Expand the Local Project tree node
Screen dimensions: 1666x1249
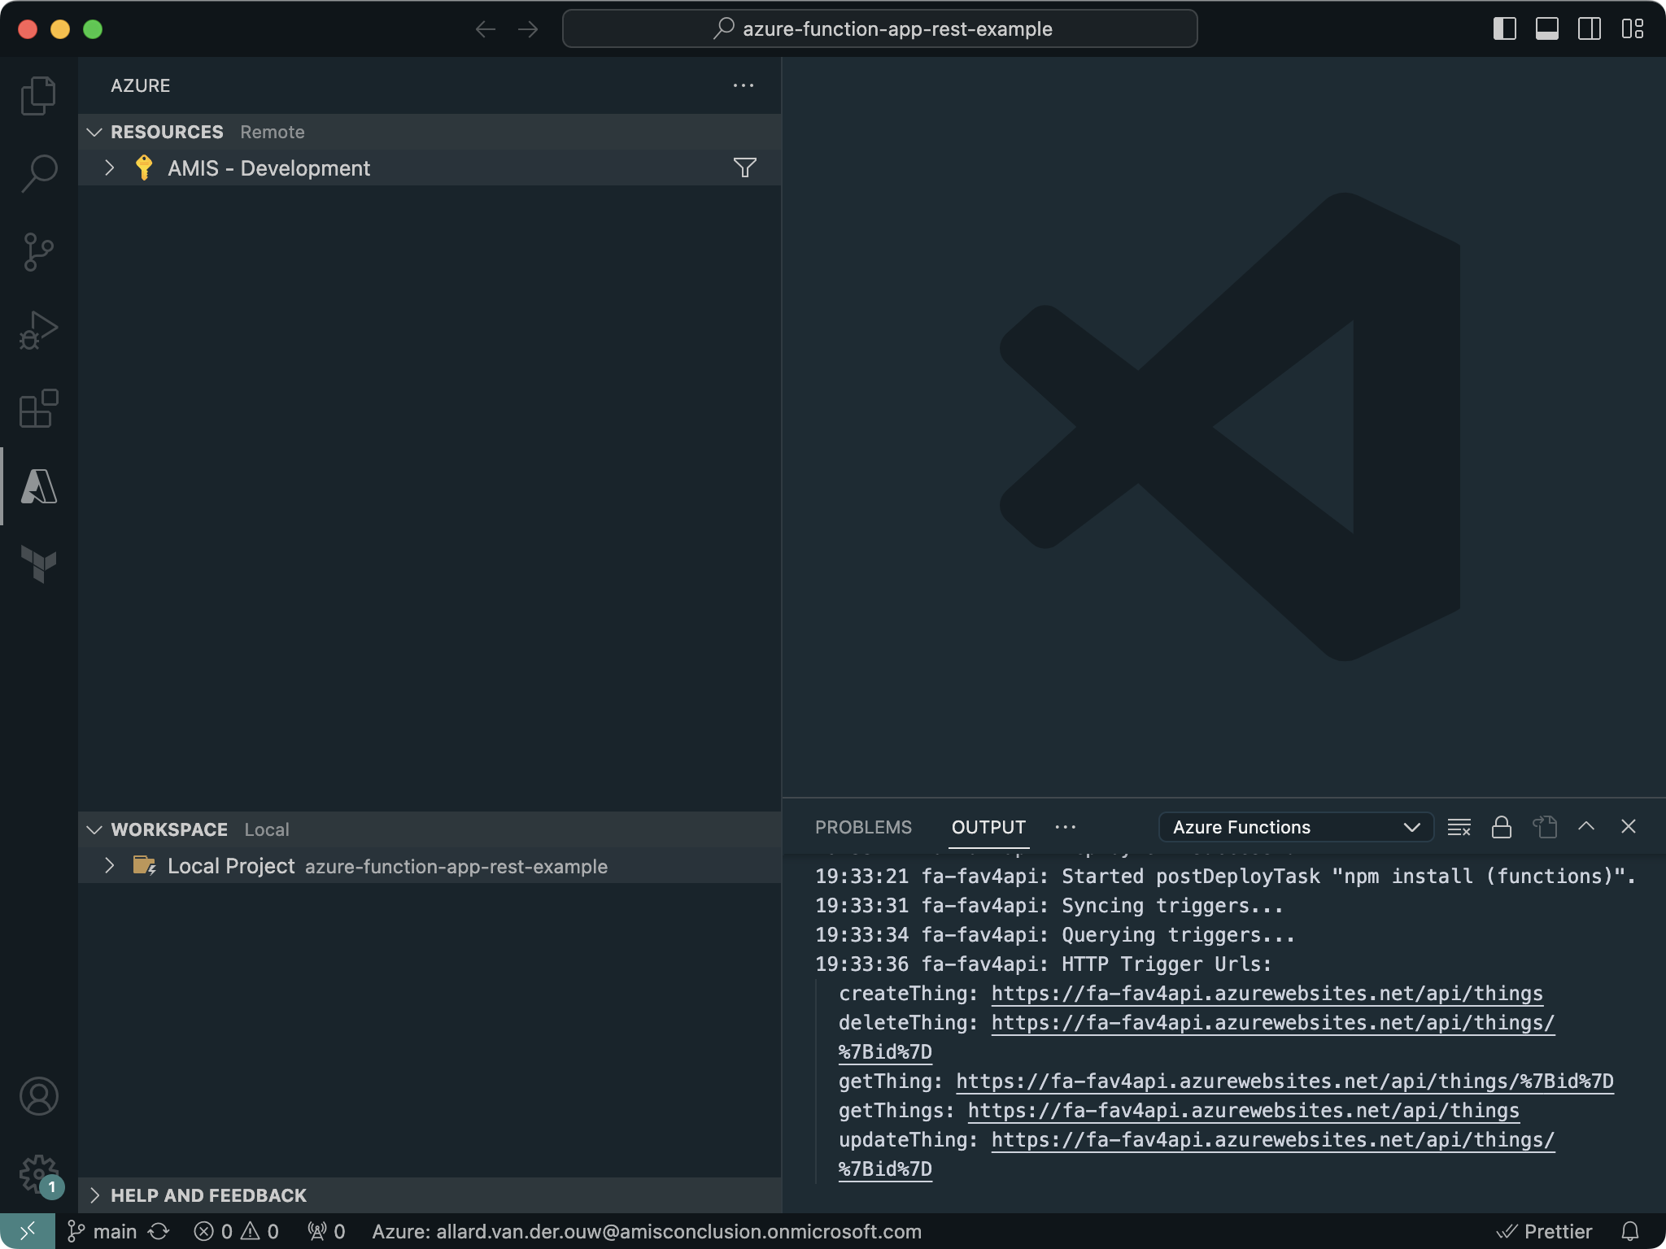click(x=110, y=866)
